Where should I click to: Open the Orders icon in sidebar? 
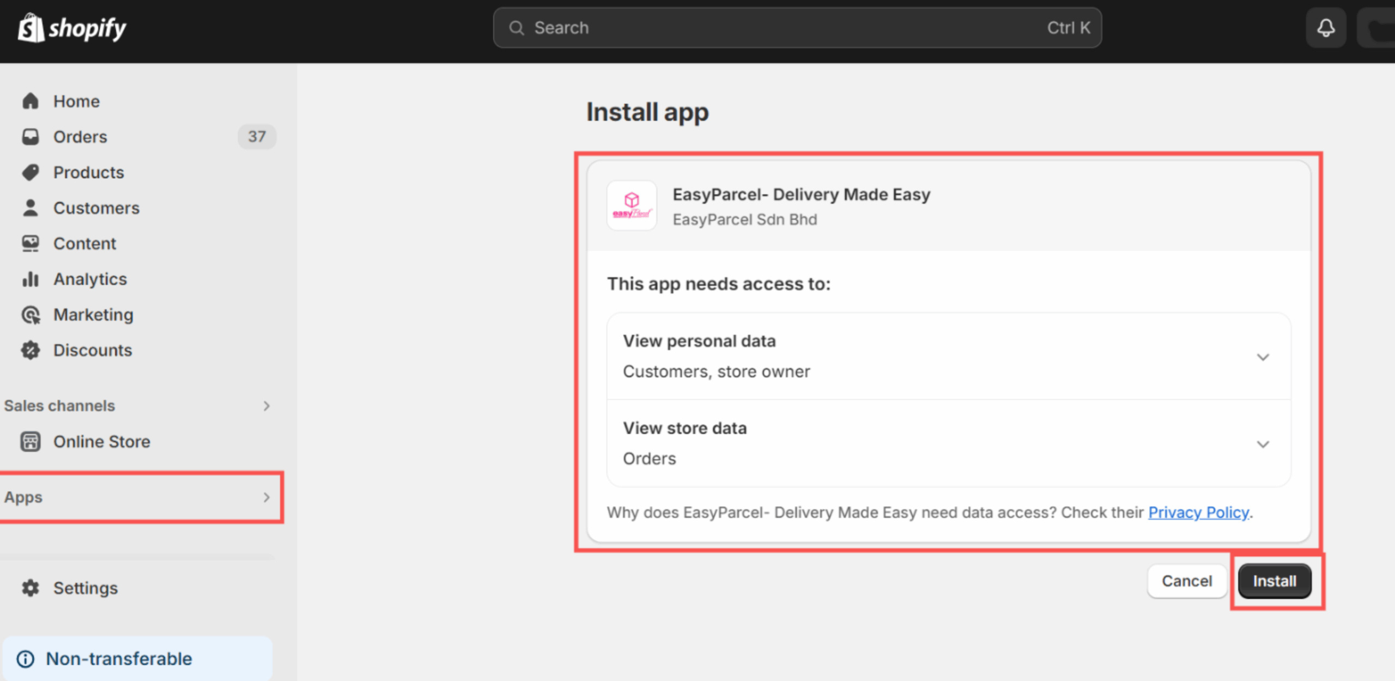[30, 137]
